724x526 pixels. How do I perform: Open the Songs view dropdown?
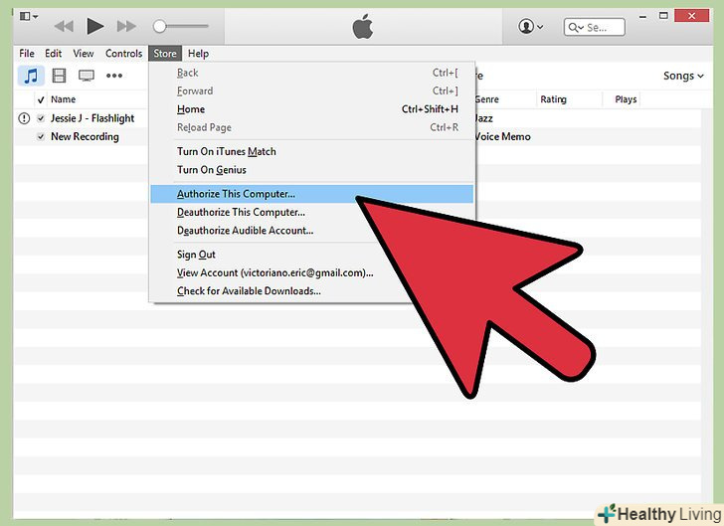[683, 76]
